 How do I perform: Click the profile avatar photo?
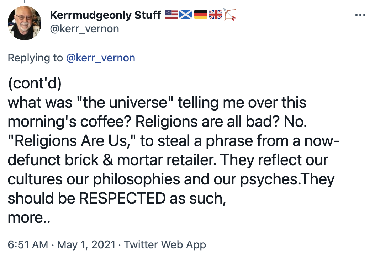[x=25, y=23]
